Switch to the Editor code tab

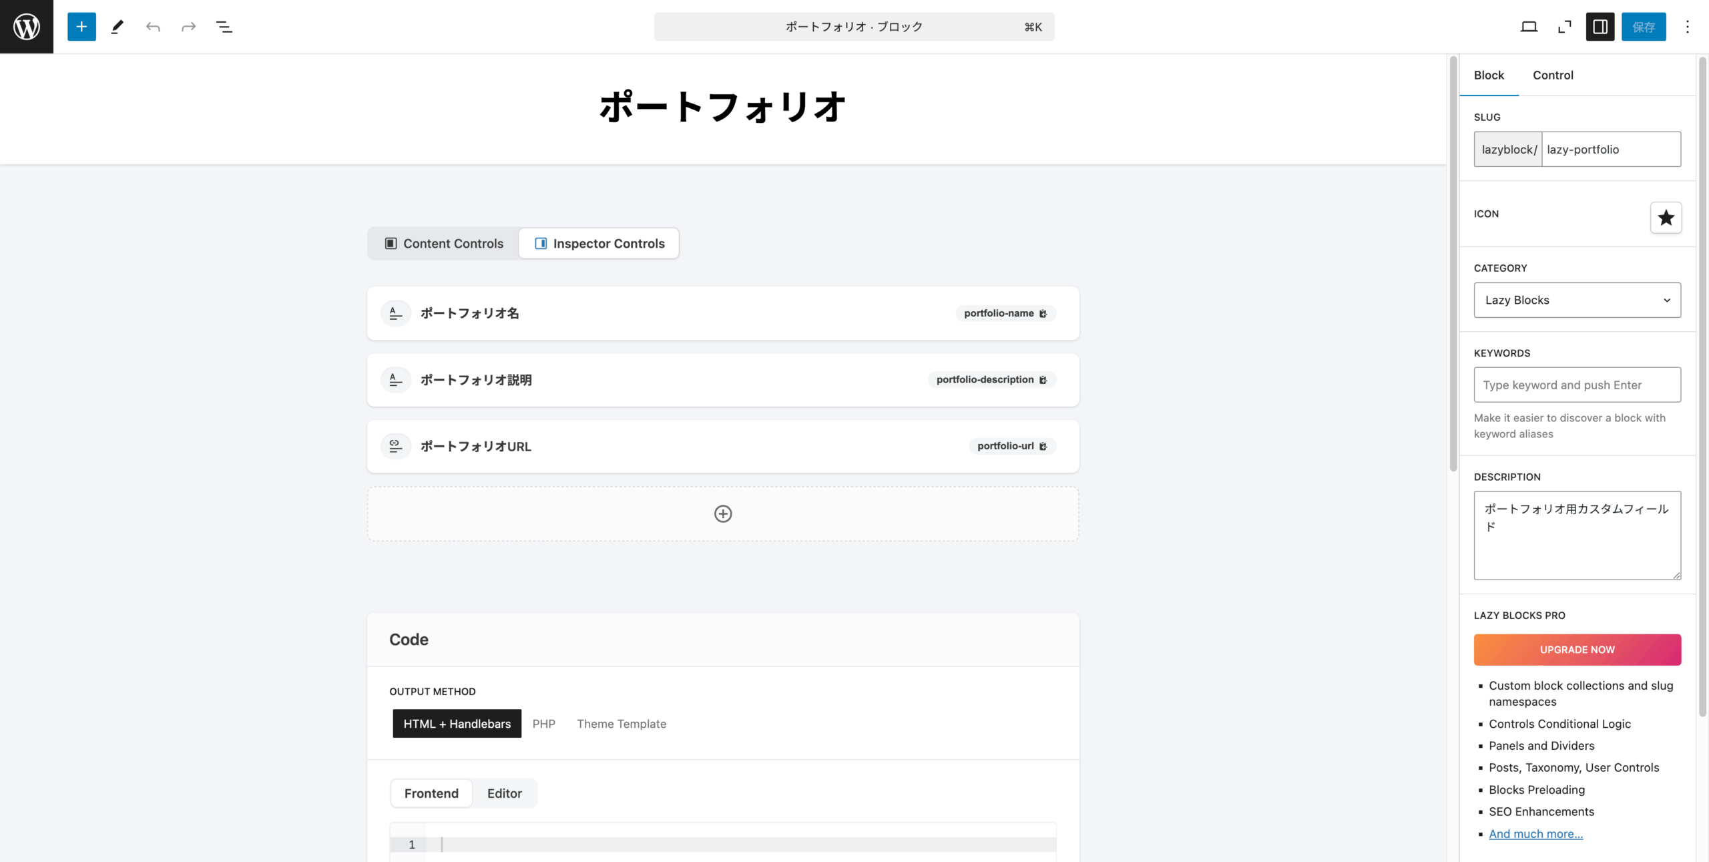tap(504, 793)
